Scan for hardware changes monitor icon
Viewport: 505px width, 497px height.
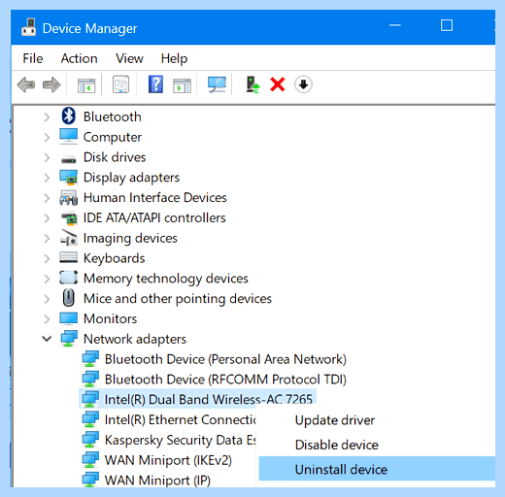click(x=217, y=84)
